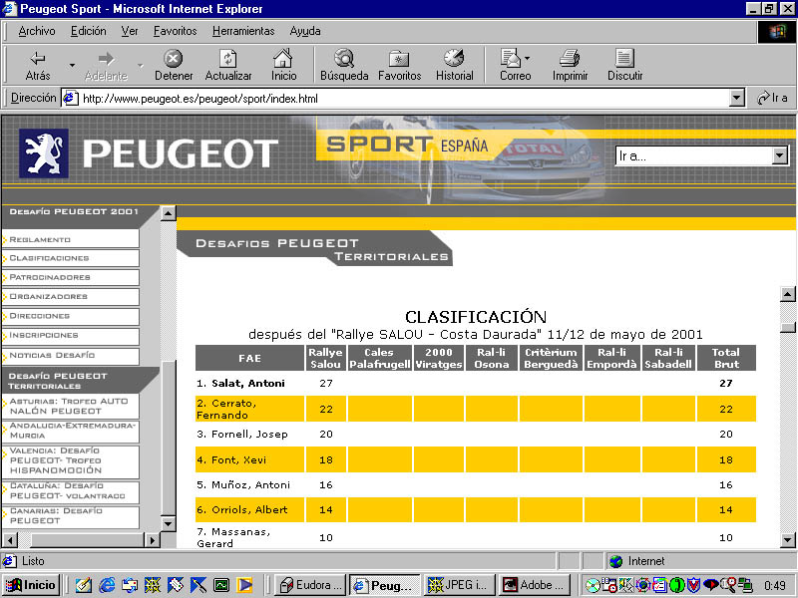
Task: Open Canarias Desafío Peugeot link
Action: click(71, 516)
